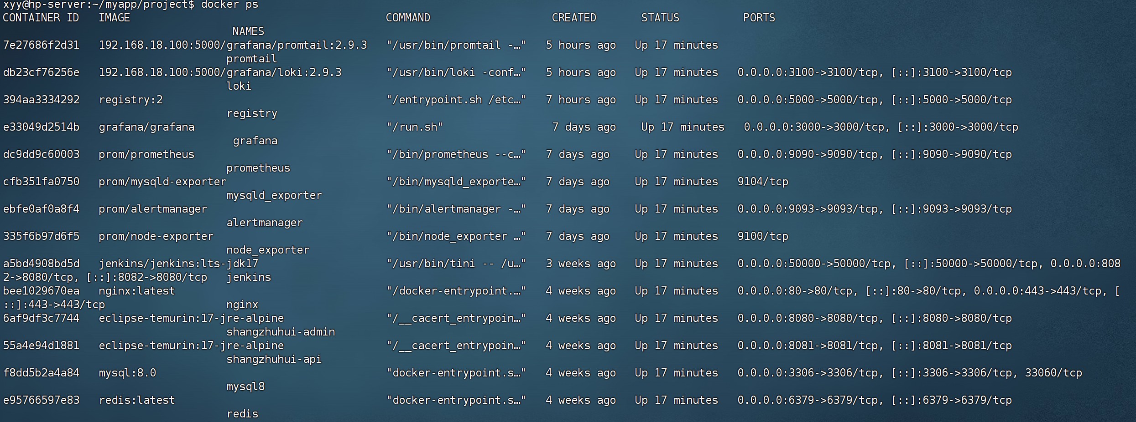1136x422 pixels.
Task: Click the STATUS column header
Action: point(660,18)
